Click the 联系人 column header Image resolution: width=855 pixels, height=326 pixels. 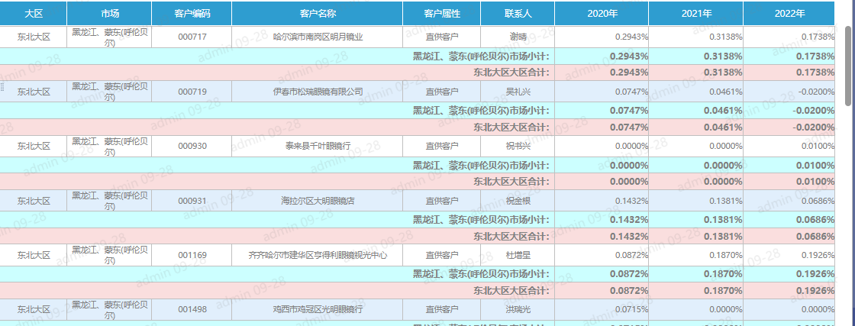click(x=518, y=14)
